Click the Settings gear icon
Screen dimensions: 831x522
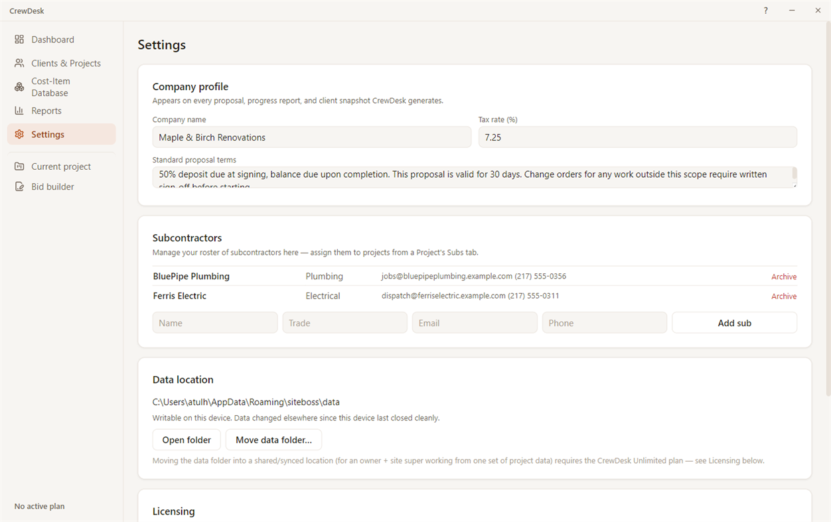pyautogui.click(x=19, y=135)
